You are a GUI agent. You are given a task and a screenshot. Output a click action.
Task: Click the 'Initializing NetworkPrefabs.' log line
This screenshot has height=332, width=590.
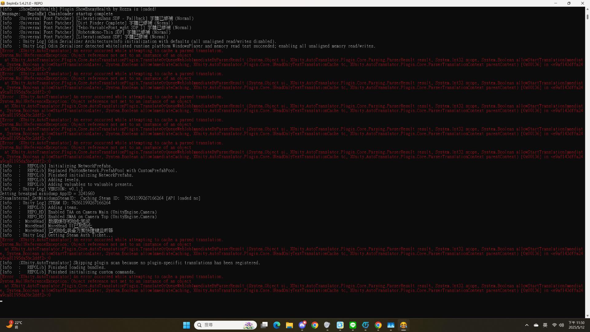57,166
